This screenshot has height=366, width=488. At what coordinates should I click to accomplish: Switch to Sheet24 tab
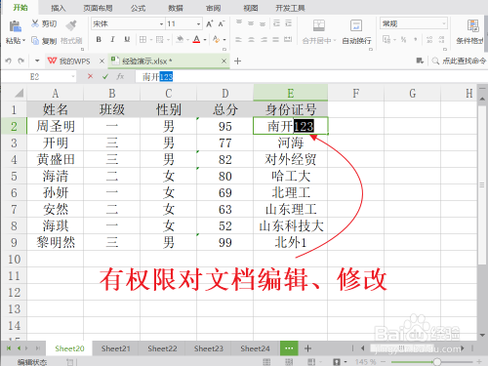255,348
